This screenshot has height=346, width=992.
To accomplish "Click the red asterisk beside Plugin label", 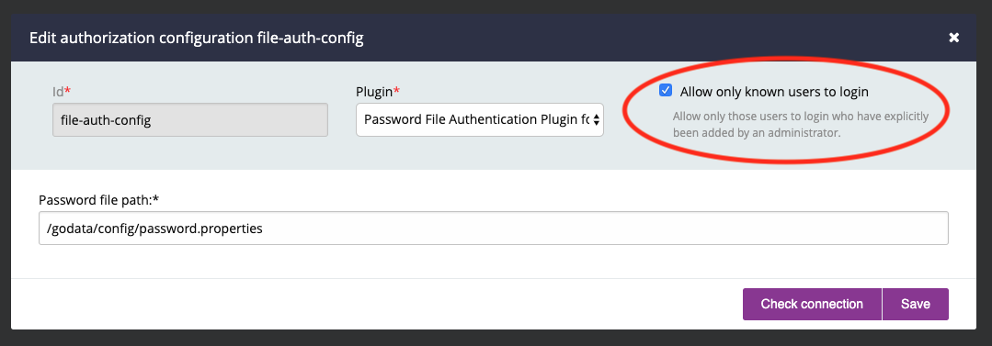I will coord(396,90).
